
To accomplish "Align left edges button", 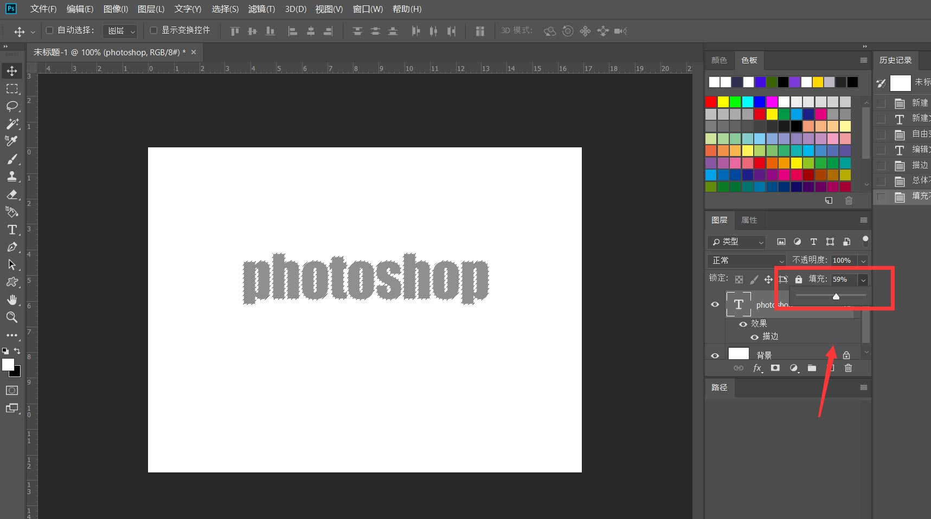I will (x=292, y=31).
